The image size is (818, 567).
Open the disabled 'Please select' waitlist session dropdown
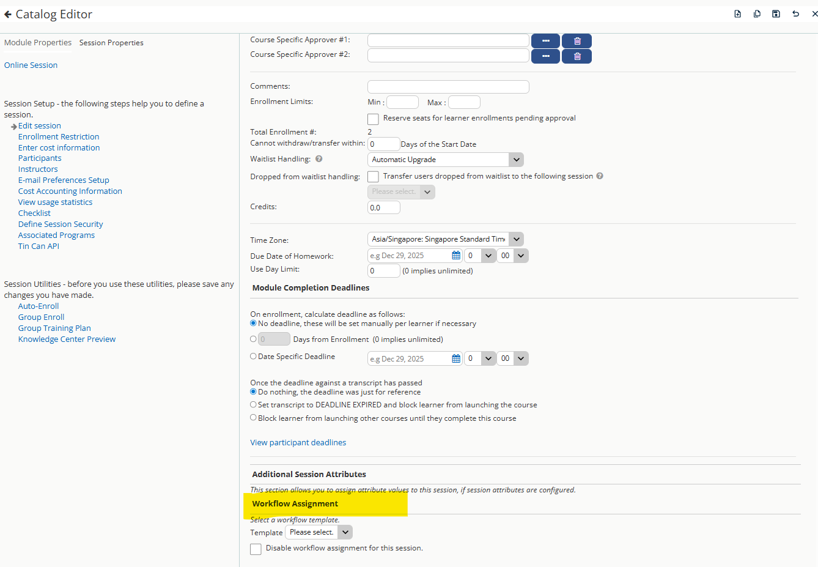[401, 191]
